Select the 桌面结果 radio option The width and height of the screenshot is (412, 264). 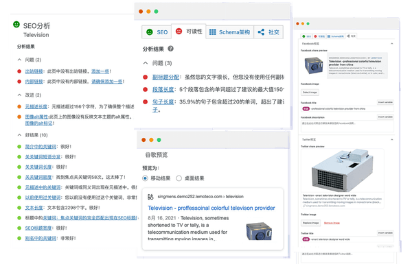pos(179,178)
